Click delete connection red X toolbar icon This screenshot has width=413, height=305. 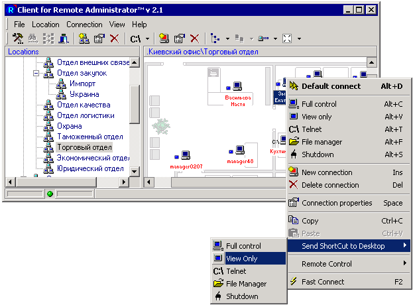point(195,38)
